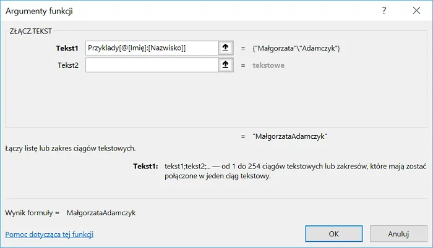The image size is (433, 248).
Task: Click the collapse dialog arrow beside Tekst2
Action: [x=226, y=65]
